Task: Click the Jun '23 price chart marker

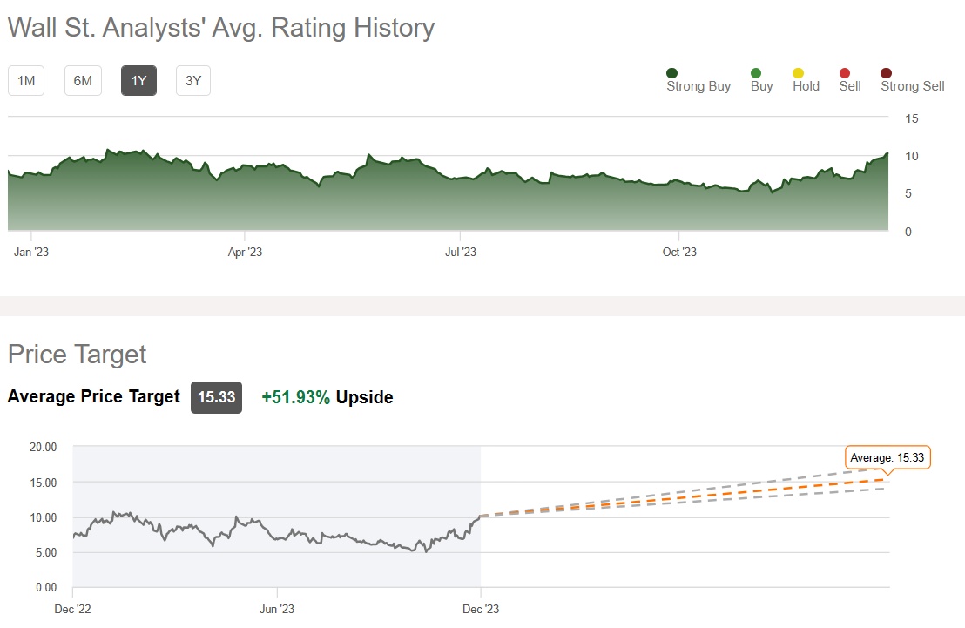Action: tap(275, 608)
